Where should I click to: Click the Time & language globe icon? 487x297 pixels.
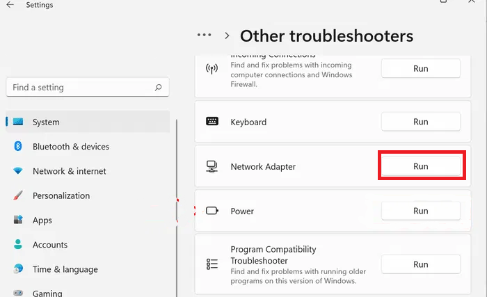coord(18,268)
